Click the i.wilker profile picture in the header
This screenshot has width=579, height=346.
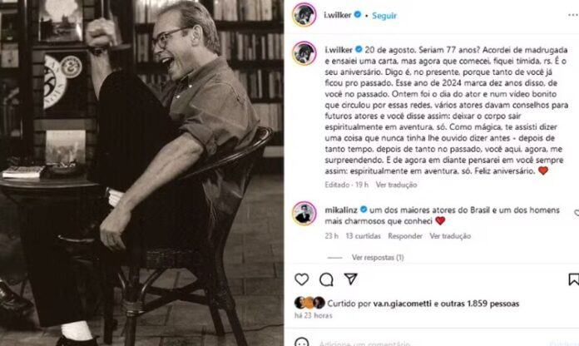coord(304,15)
